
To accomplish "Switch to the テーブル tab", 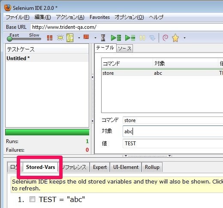I will [x=105, y=48].
